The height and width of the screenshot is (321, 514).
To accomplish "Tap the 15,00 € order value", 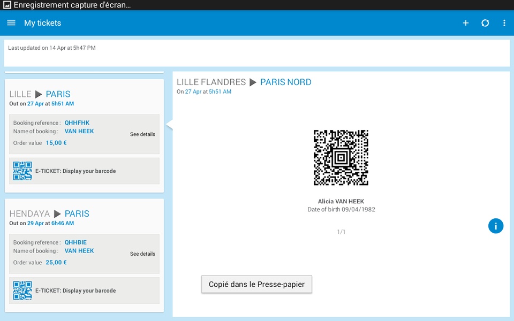I will 56,143.
